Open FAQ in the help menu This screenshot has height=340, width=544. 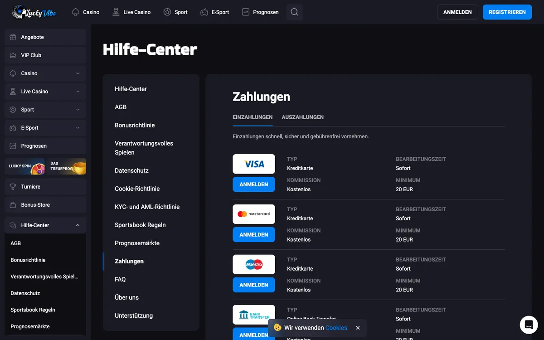click(x=120, y=279)
